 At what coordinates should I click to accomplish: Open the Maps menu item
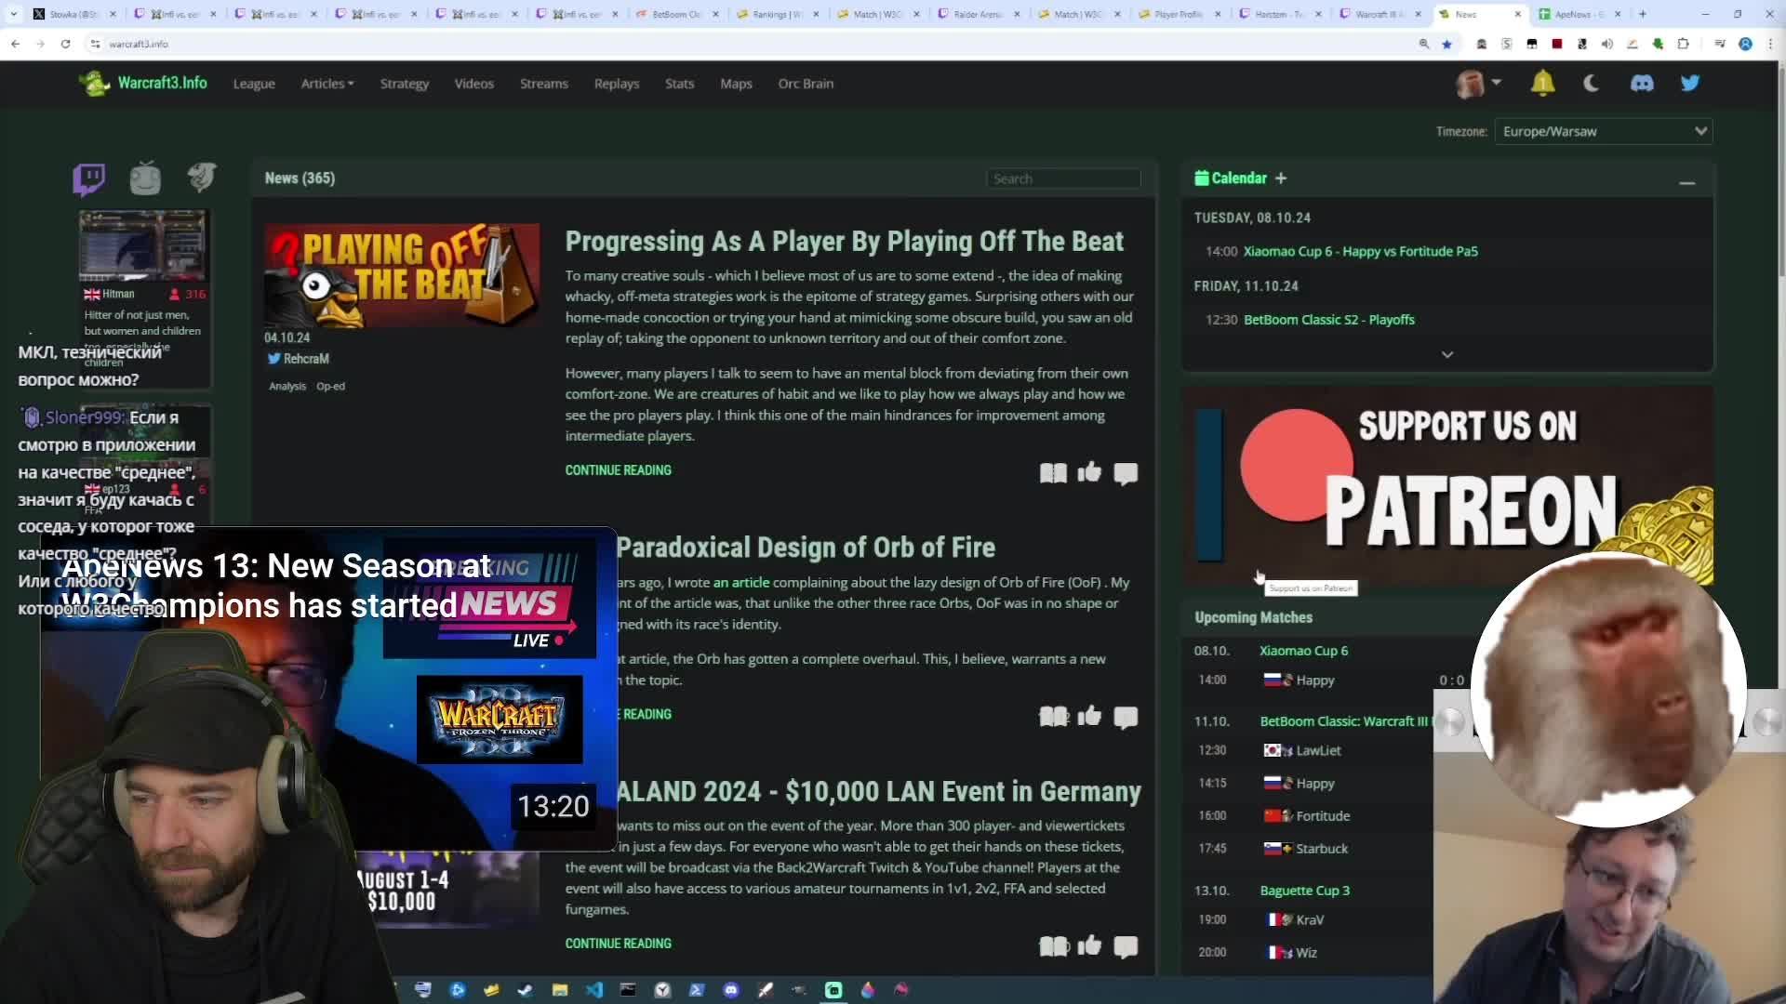(736, 84)
